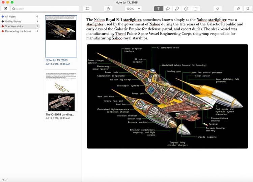This screenshot has height=182, width=253.
Task: Open the C-9979 Landing note thumbnail
Action: 61,90
